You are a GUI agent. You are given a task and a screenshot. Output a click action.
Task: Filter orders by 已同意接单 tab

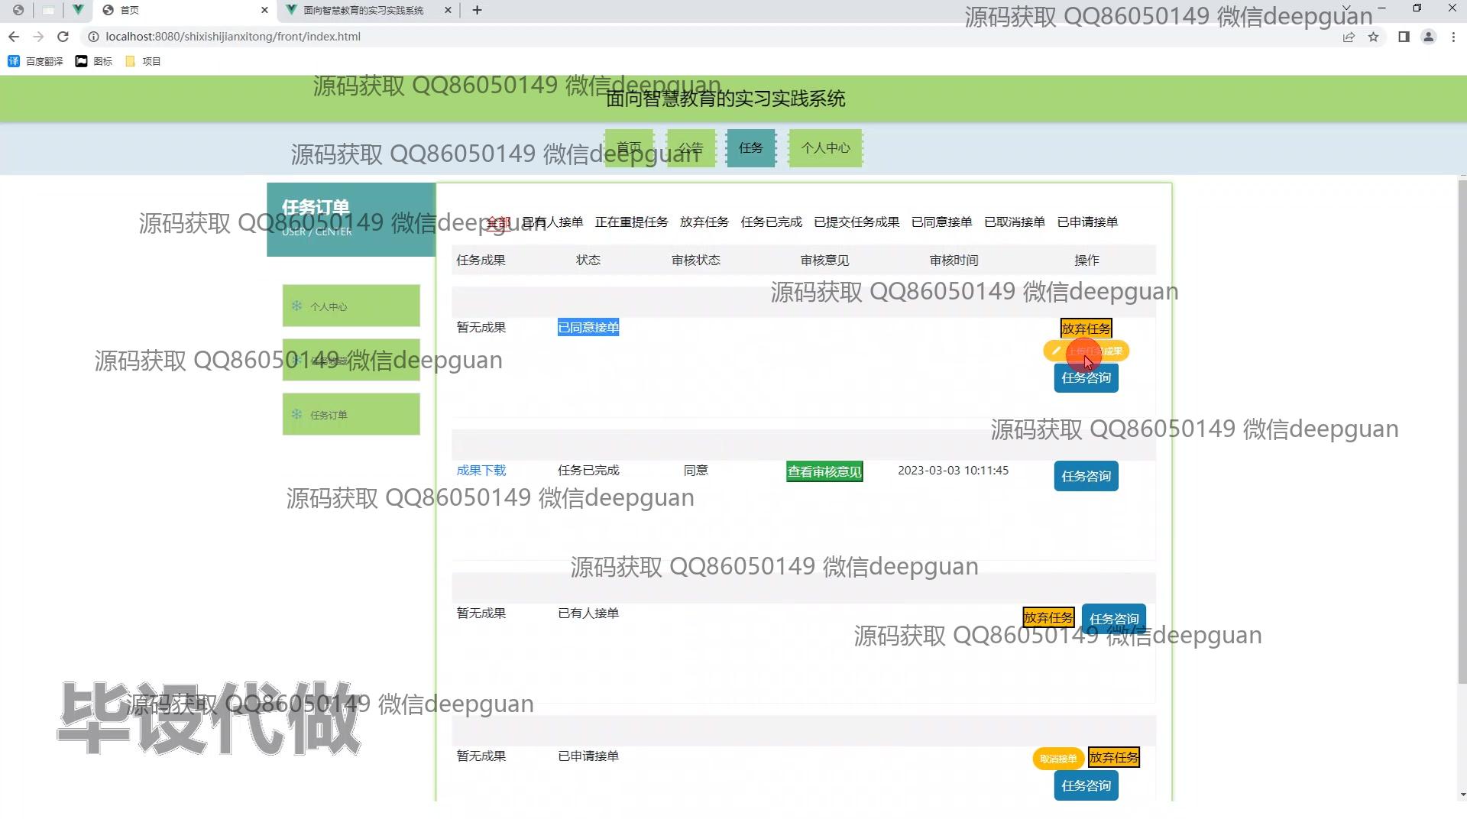point(942,222)
